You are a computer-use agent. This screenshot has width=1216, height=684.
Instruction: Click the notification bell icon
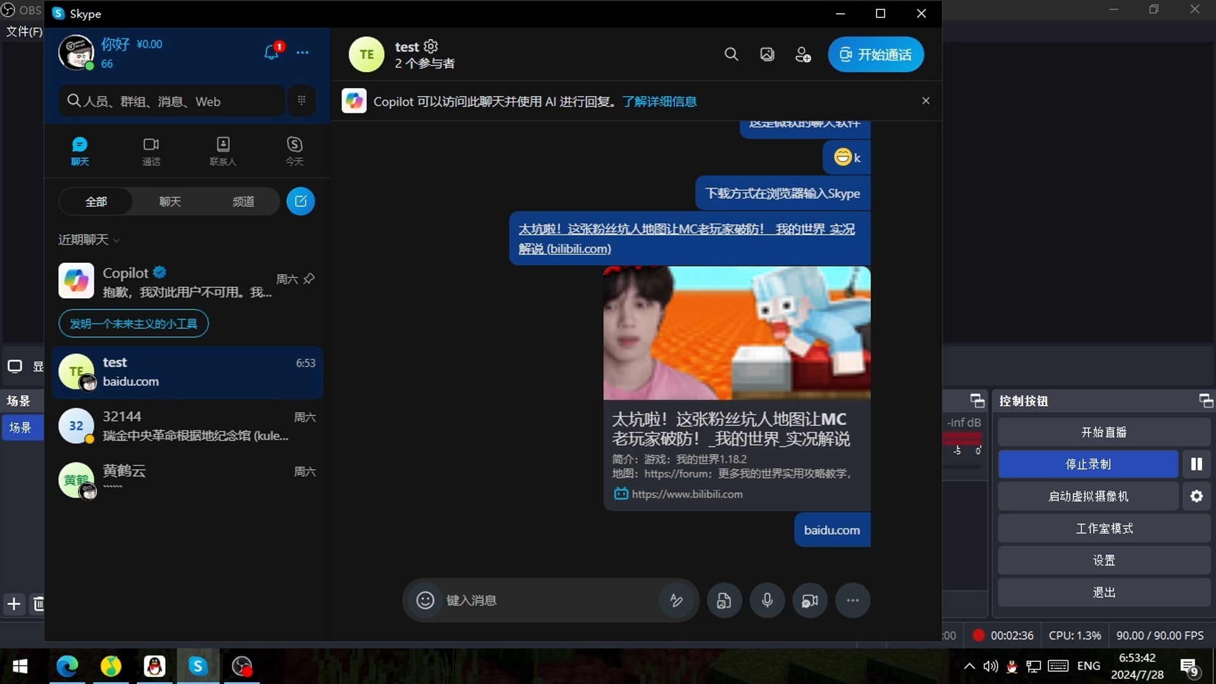[x=270, y=52]
